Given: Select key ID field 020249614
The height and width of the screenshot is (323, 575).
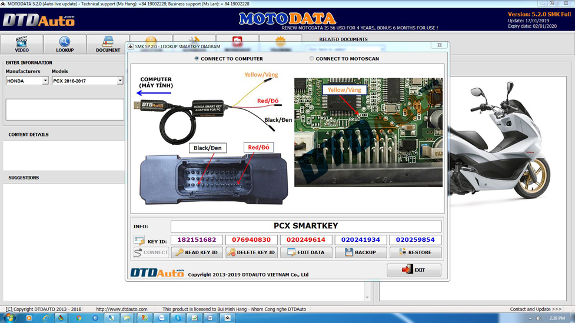Looking at the screenshot, I should tap(306, 240).
